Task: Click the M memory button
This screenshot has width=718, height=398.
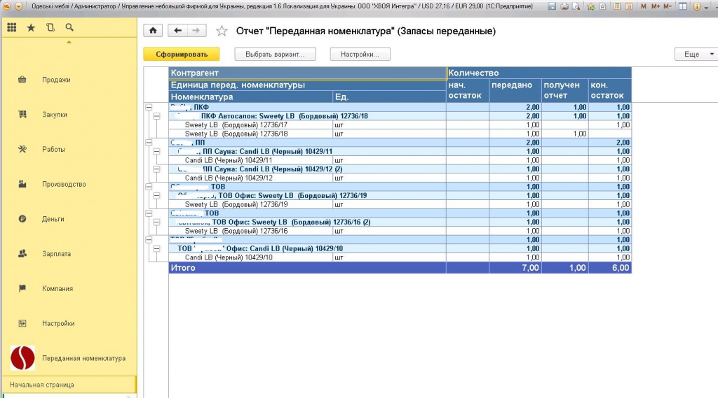Action: 644,6
